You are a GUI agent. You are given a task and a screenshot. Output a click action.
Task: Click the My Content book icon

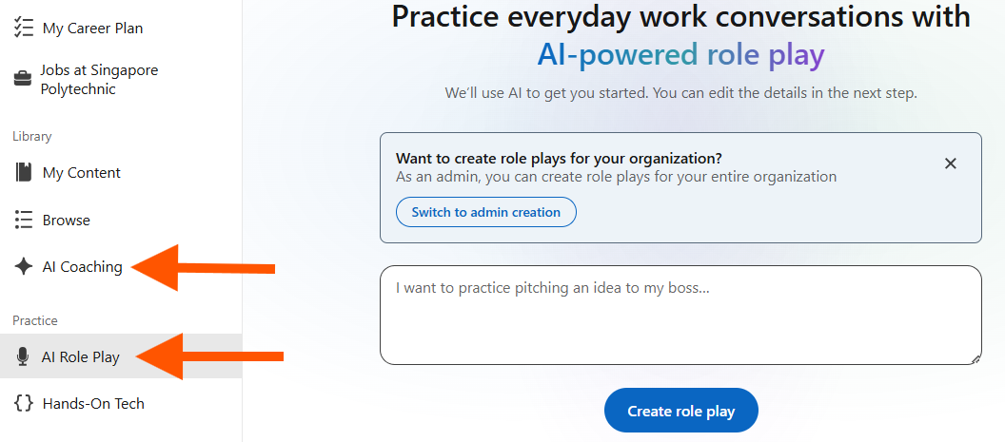point(23,173)
